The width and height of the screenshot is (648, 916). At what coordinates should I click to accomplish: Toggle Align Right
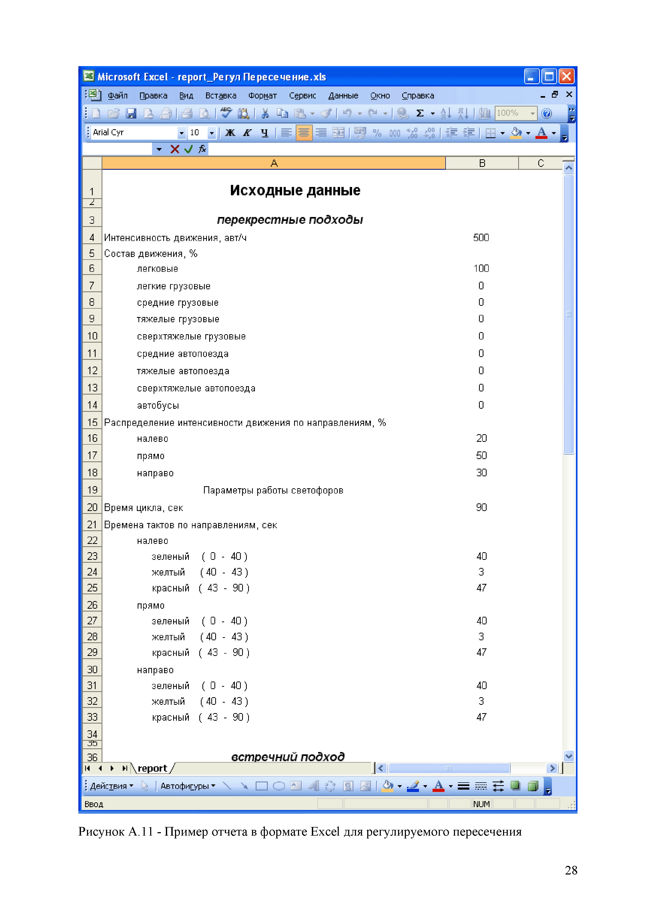tap(321, 133)
